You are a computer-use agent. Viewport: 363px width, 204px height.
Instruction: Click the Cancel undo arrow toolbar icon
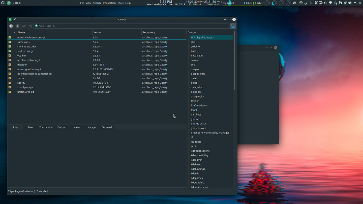pyautogui.click(x=31, y=26)
